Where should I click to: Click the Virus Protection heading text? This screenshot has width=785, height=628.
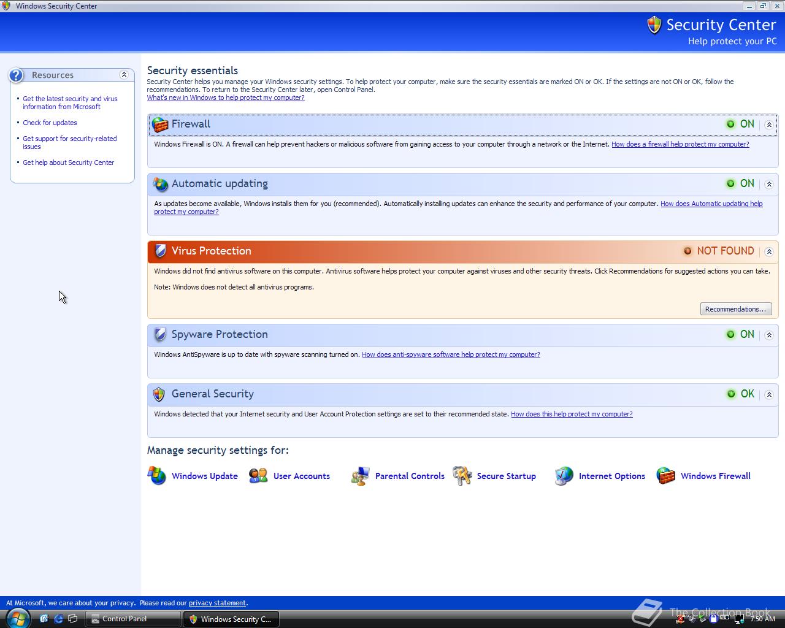[212, 251]
